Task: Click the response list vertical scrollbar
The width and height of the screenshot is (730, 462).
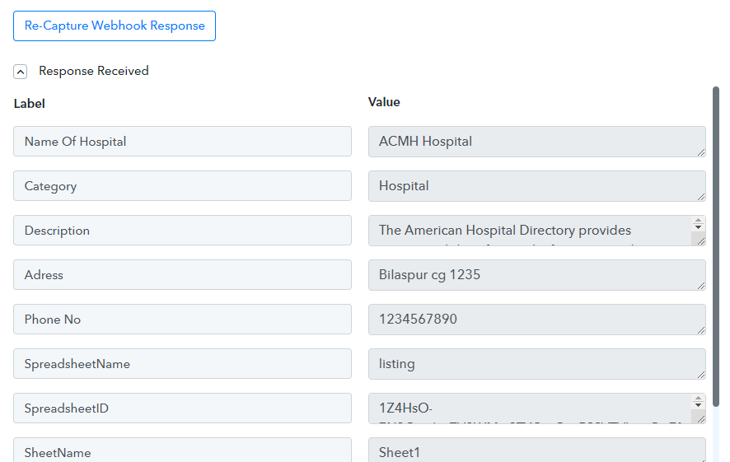Action: (716, 274)
